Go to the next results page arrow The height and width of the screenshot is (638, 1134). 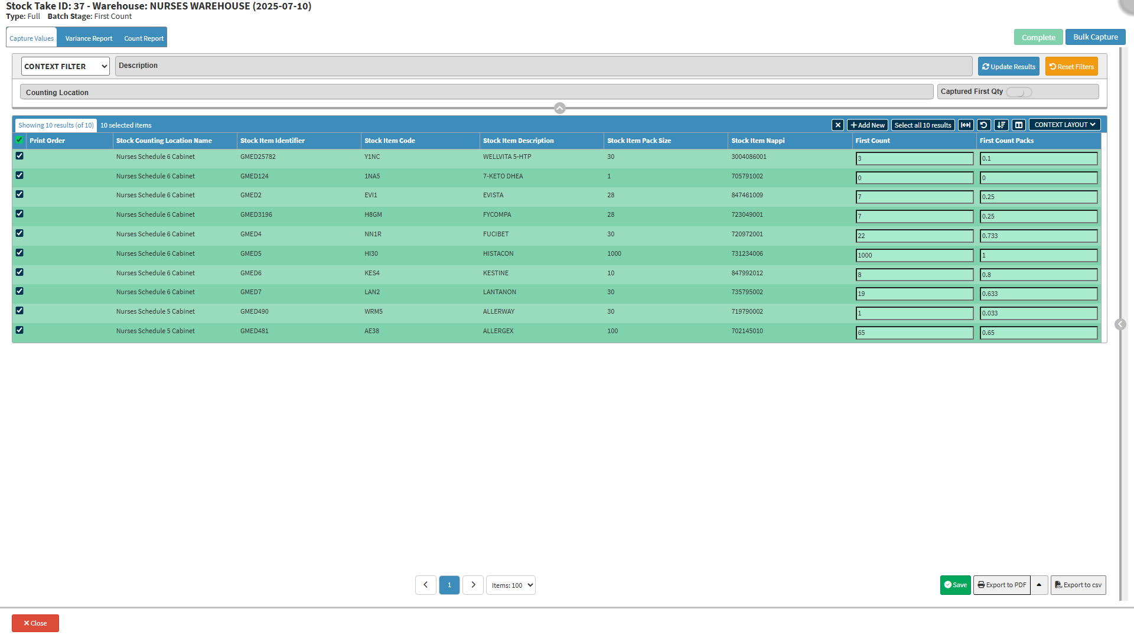pos(473,585)
